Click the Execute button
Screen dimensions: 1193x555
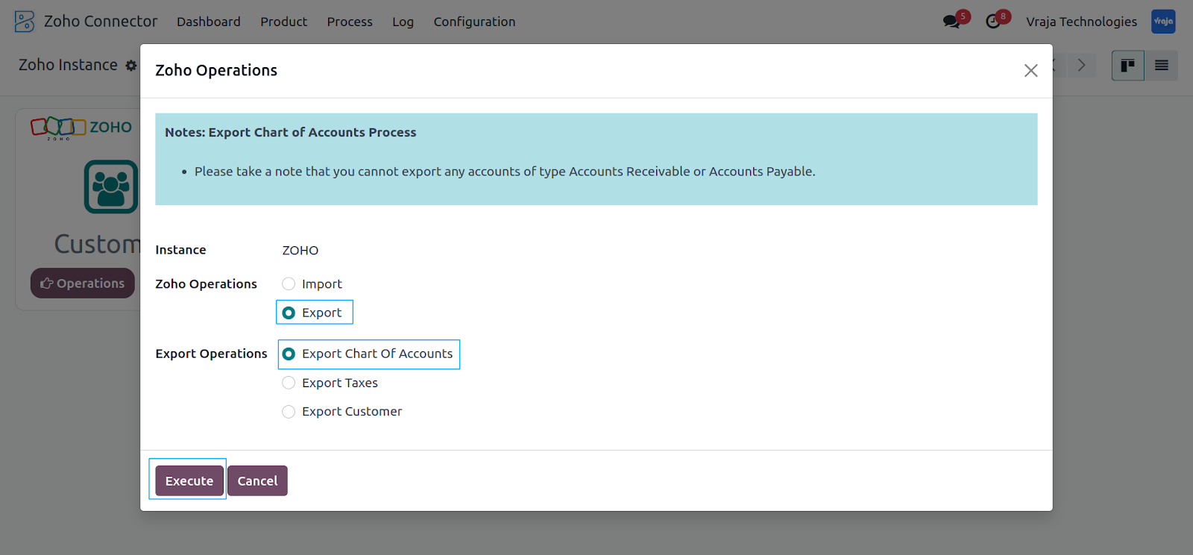pos(189,481)
